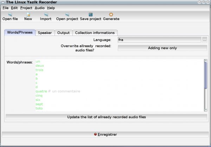Image resolution: width=211 pixels, height=147 pixels.
Task: Click the letter 'd' line in the list
Action: [x=37, y=87]
